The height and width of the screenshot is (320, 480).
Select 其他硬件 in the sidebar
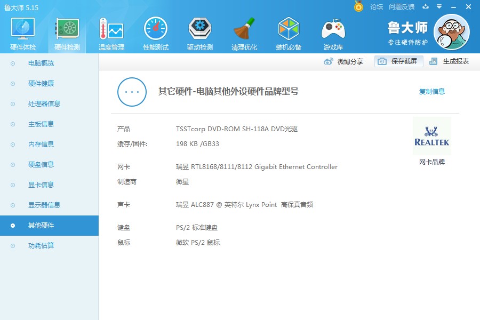click(49, 226)
